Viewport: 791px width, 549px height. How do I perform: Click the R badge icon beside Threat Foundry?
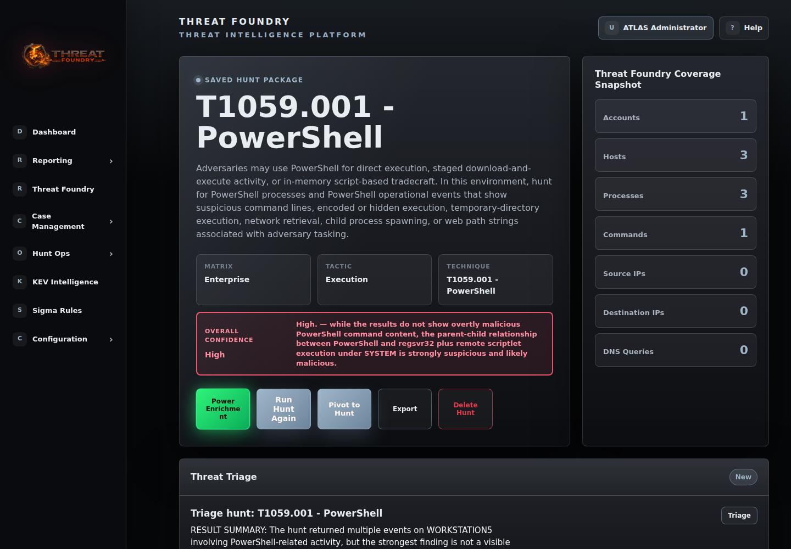pos(20,189)
